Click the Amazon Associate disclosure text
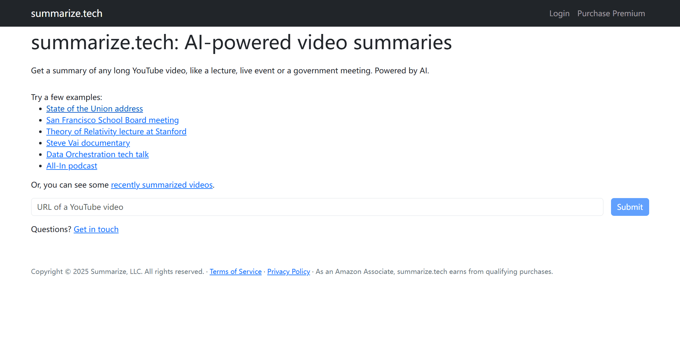Image resolution: width=680 pixels, height=359 pixels. [x=434, y=272]
